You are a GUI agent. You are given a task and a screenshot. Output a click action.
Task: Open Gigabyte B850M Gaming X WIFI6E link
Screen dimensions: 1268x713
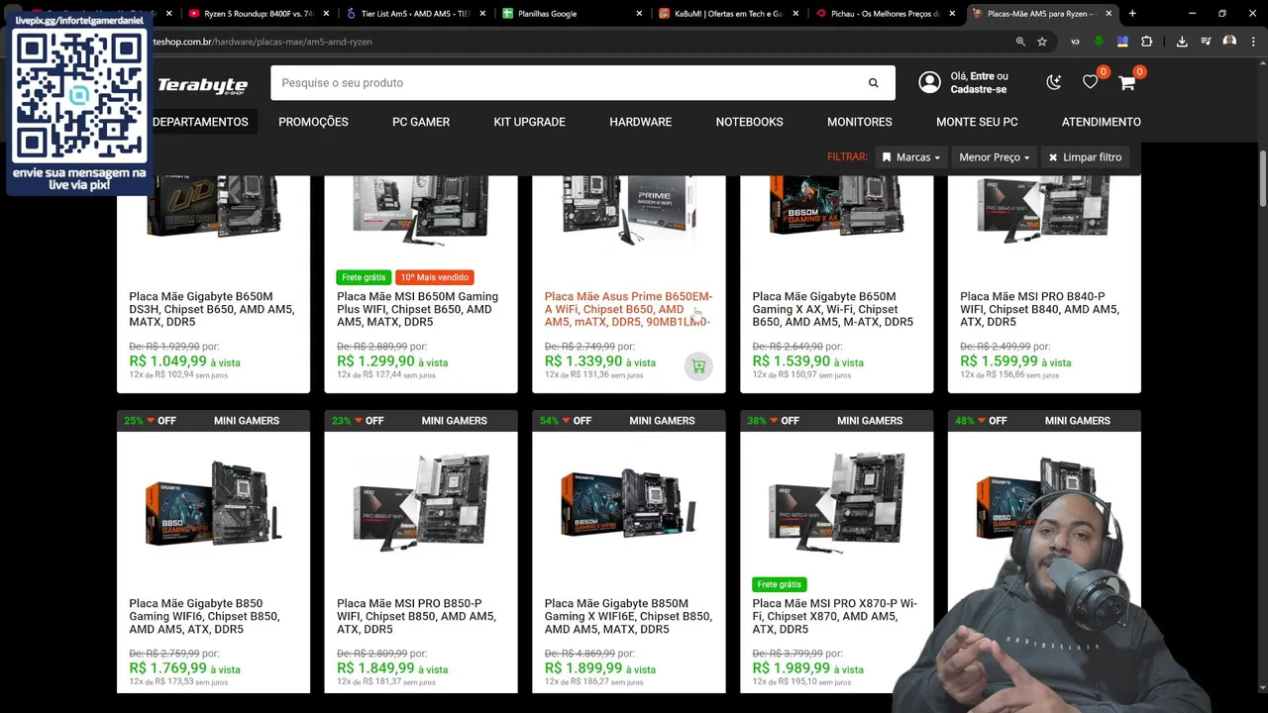(x=628, y=616)
